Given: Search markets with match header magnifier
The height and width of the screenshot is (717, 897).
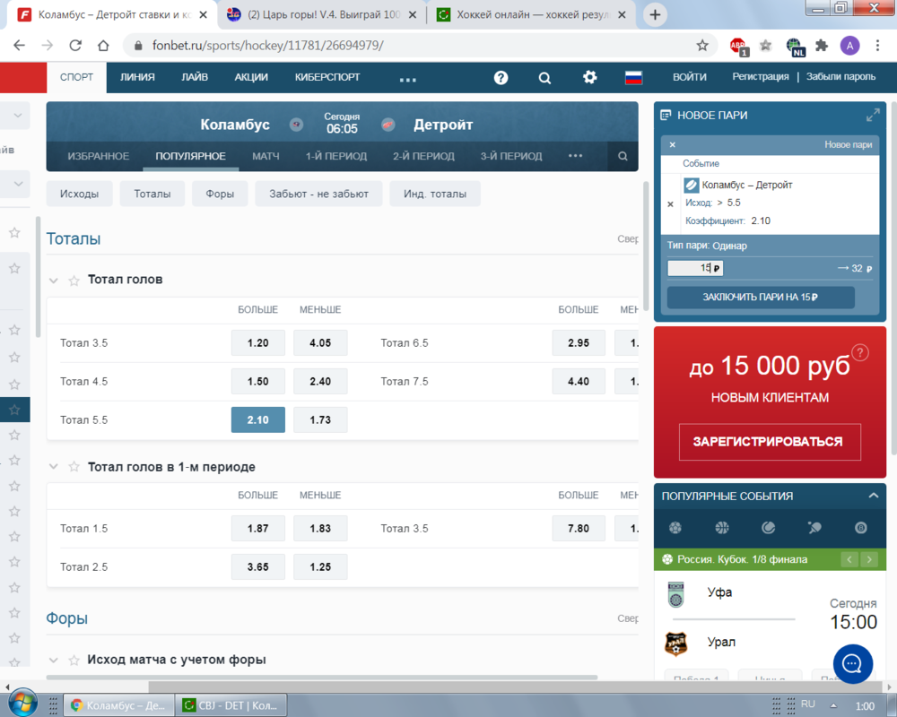Looking at the screenshot, I should coord(623,156).
